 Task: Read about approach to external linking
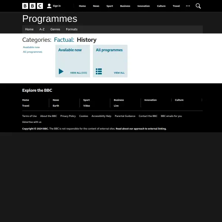point(141,128)
